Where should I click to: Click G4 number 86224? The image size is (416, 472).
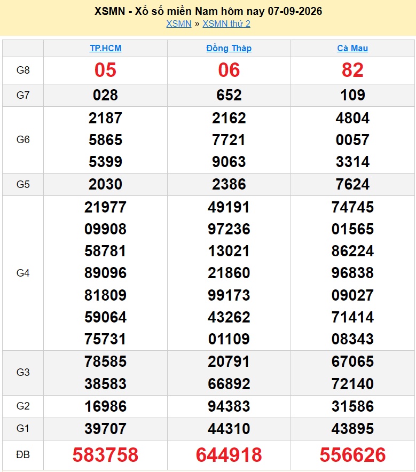tap(352, 251)
